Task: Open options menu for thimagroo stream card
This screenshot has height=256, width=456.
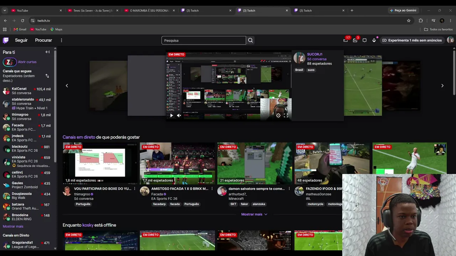Action: [x=134, y=189]
